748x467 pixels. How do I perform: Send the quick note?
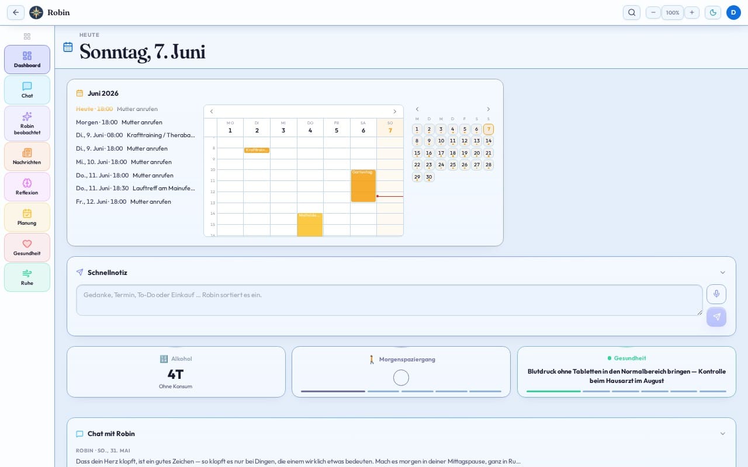[716, 316]
